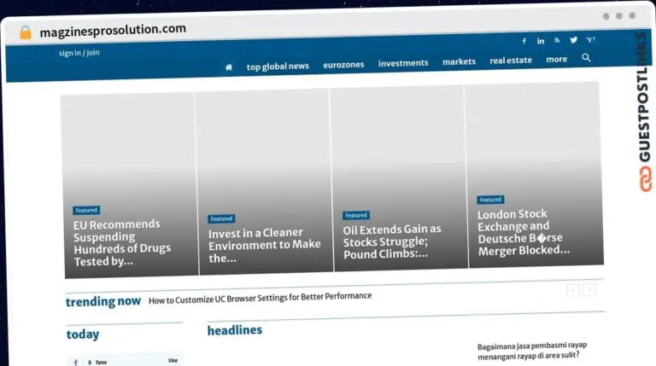Expand the 'more' navigation menu
Viewport: 656px width, 366px height.
556,60
